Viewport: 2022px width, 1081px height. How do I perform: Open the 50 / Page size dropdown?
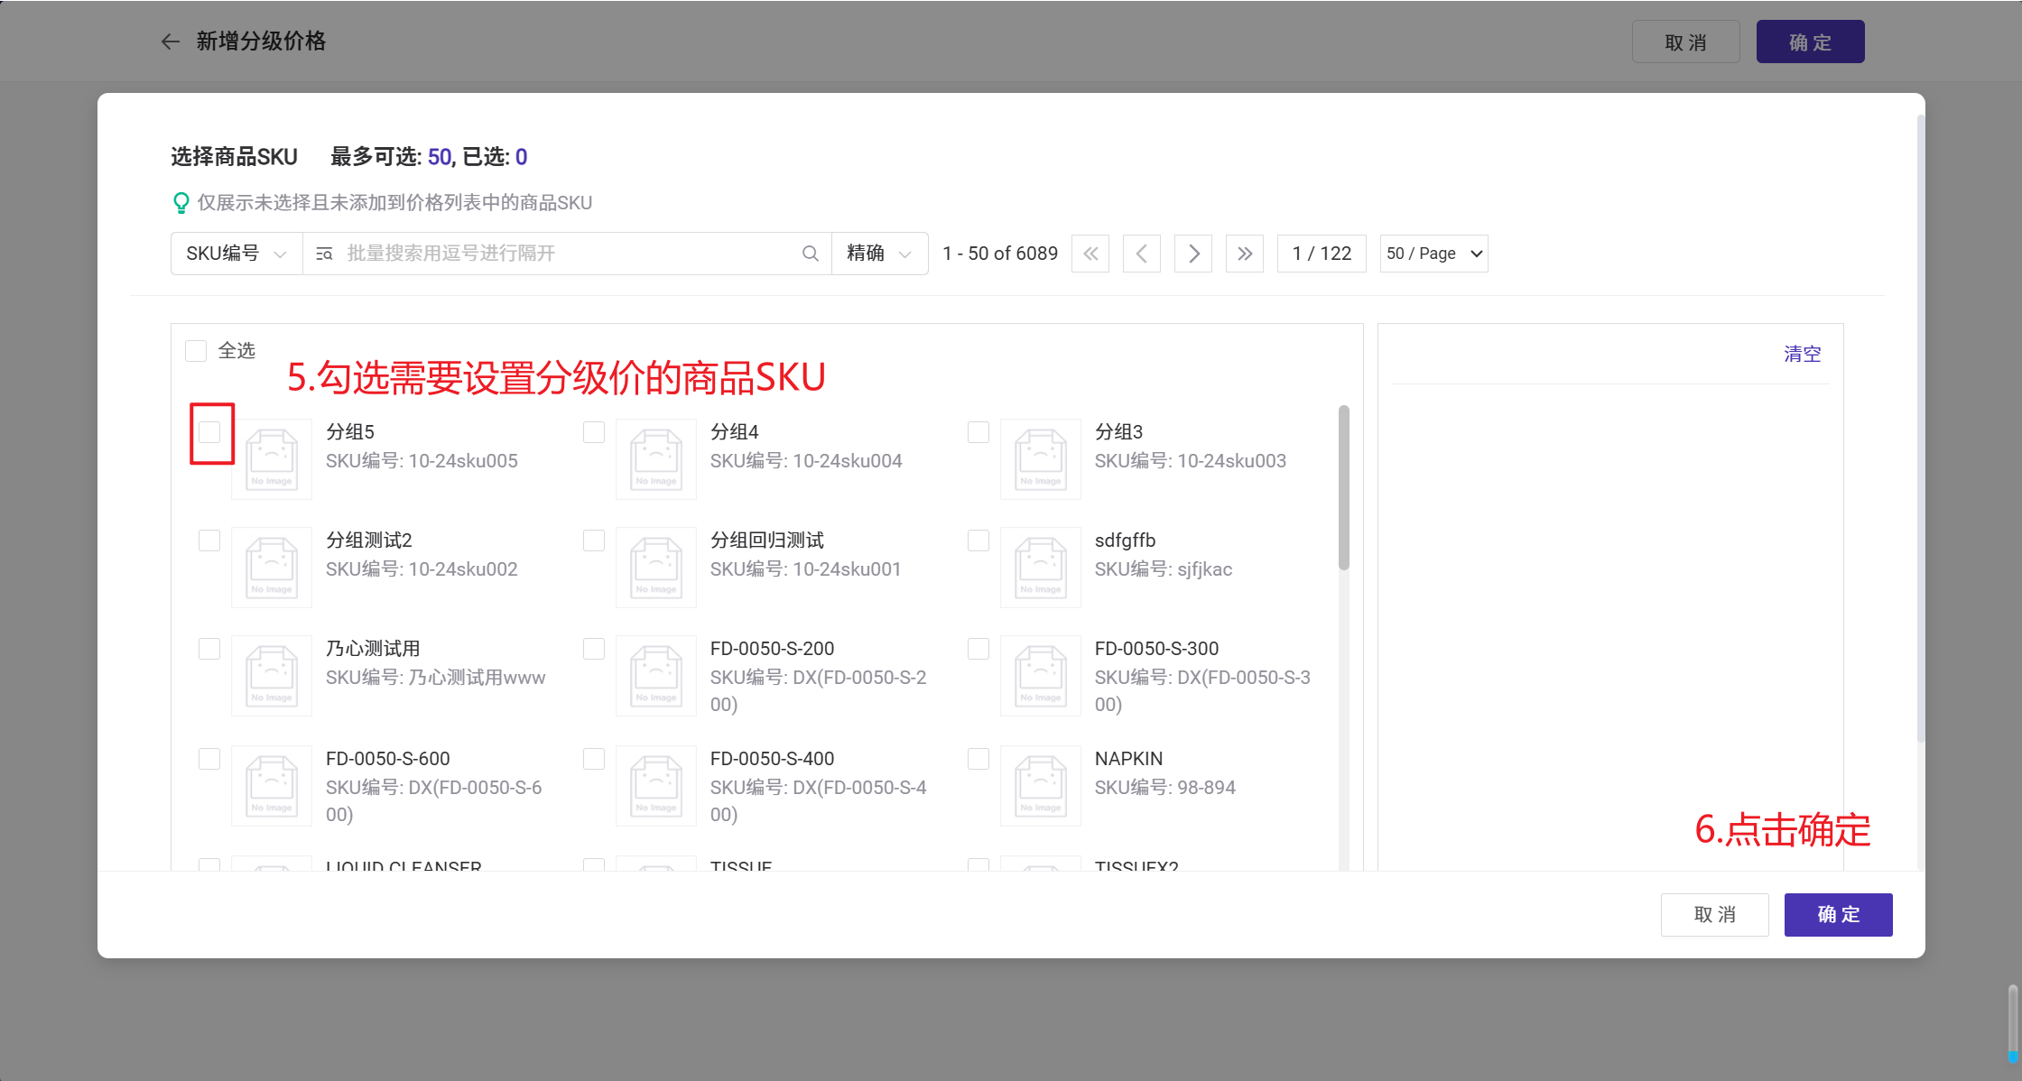1433,254
